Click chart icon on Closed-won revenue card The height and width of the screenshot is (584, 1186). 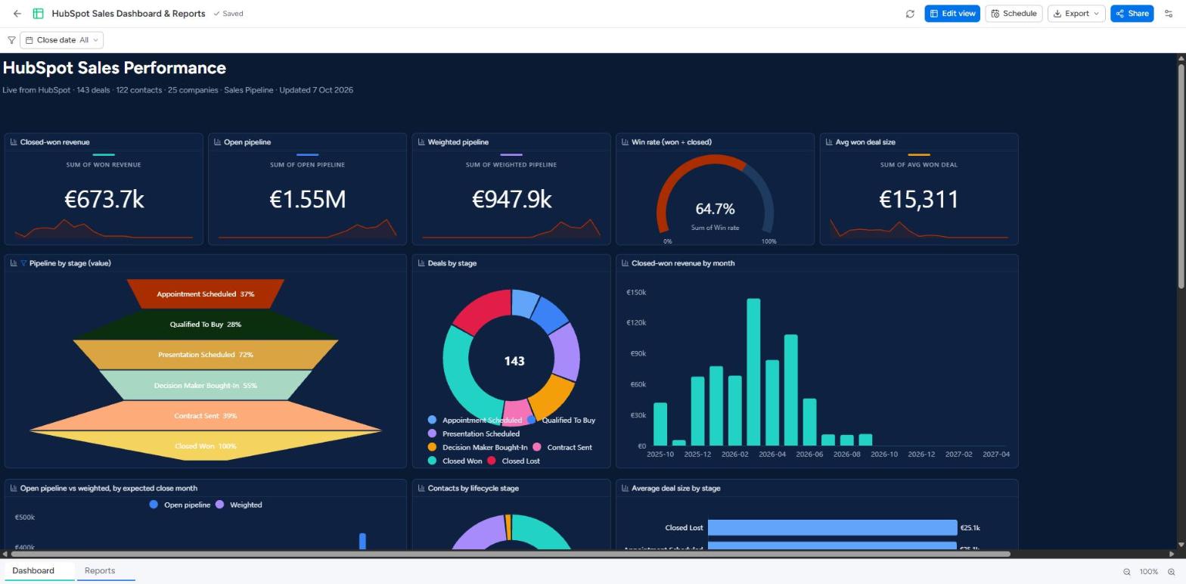click(14, 142)
